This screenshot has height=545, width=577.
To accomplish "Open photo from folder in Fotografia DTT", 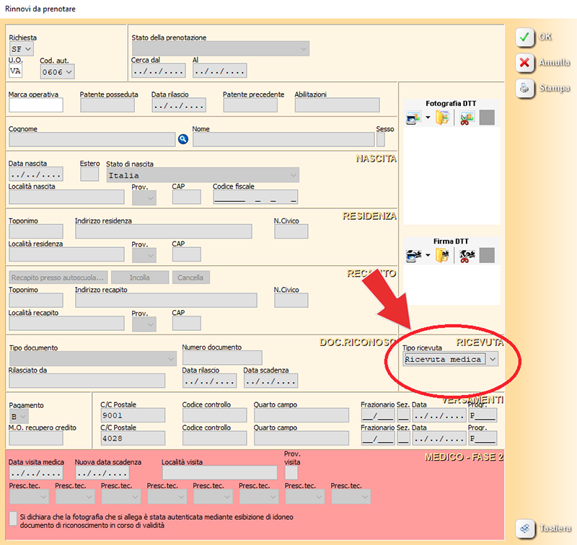I will (442, 118).
